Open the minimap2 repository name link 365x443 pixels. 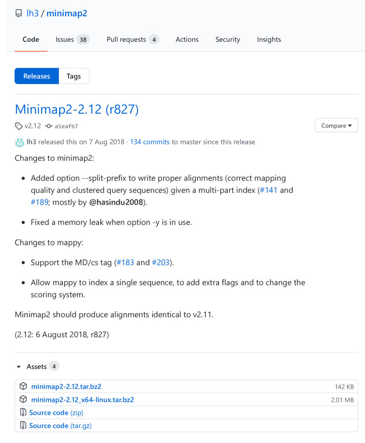point(67,13)
